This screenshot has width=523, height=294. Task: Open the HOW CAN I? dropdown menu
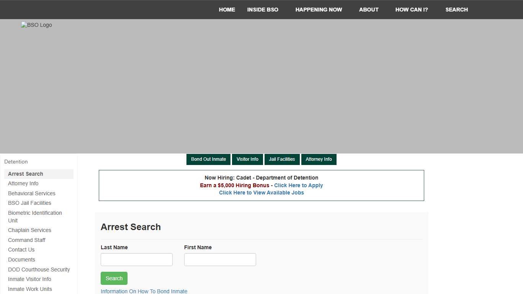pyautogui.click(x=411, y=10)
